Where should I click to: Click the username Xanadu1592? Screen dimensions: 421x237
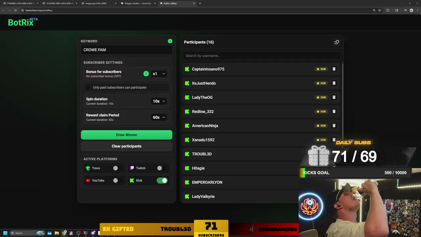(203, 140)
